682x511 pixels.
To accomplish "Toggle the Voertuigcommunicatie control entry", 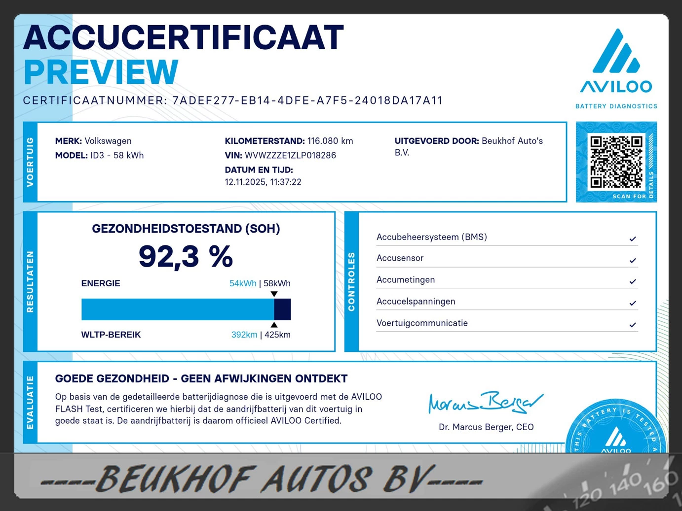I will tap(422, 323).
